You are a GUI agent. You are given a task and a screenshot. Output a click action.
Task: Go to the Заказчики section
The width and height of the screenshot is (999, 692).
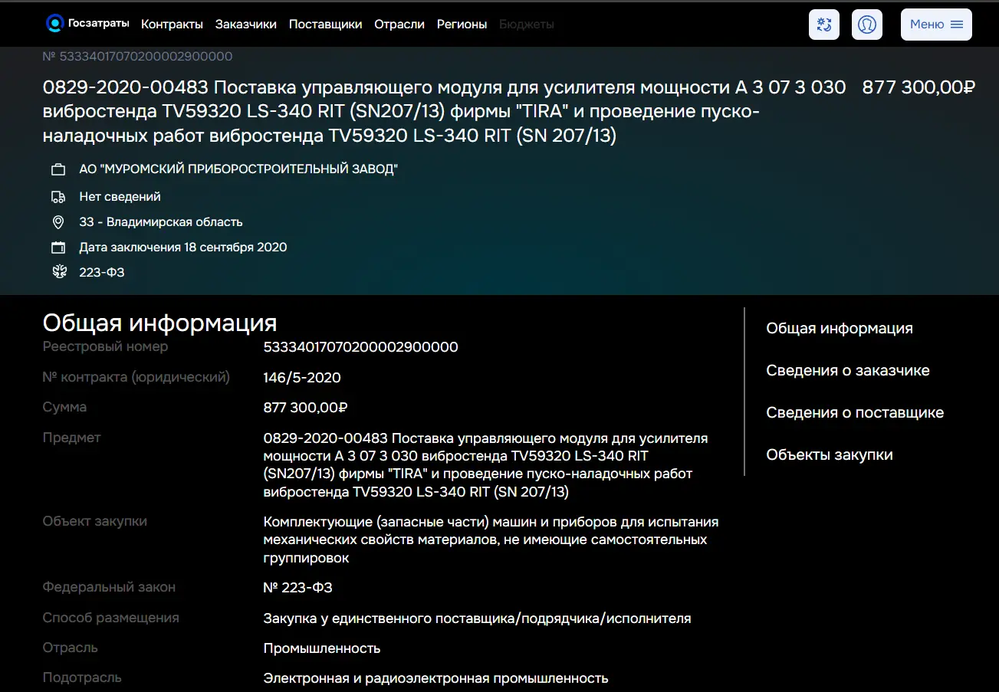(x=246, y=25)
